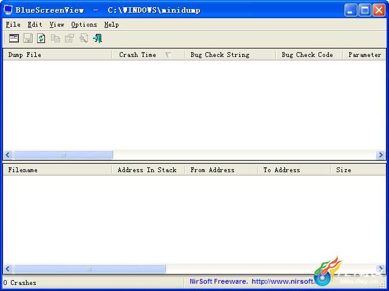Sort by the Crash Time column header
The image size is (389, 291).
(148, 55)
